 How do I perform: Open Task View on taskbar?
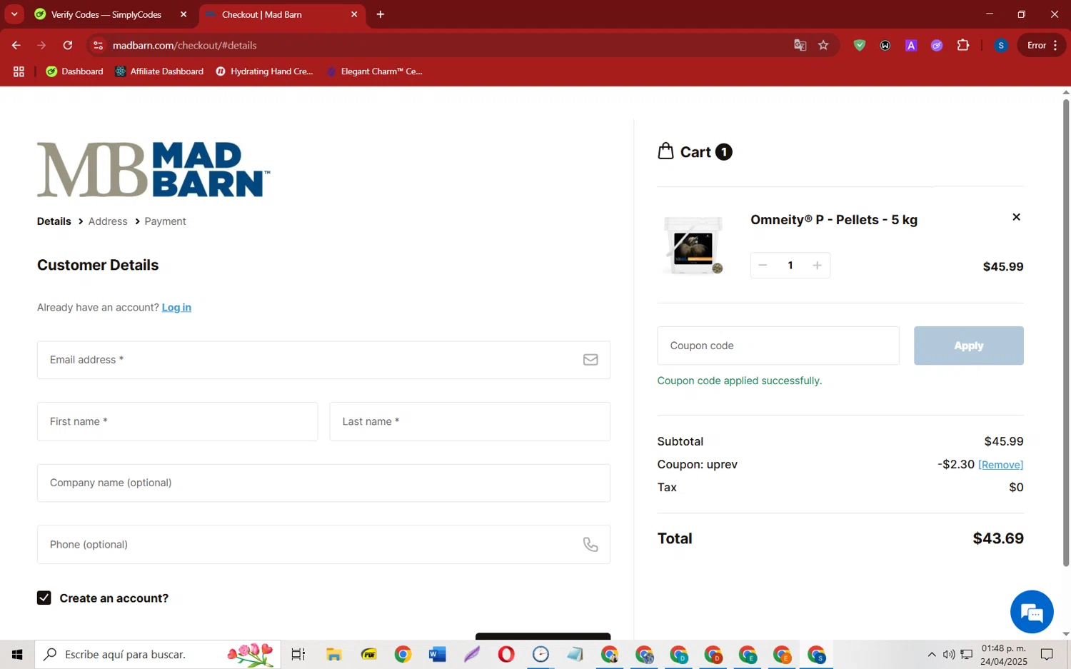298,654
